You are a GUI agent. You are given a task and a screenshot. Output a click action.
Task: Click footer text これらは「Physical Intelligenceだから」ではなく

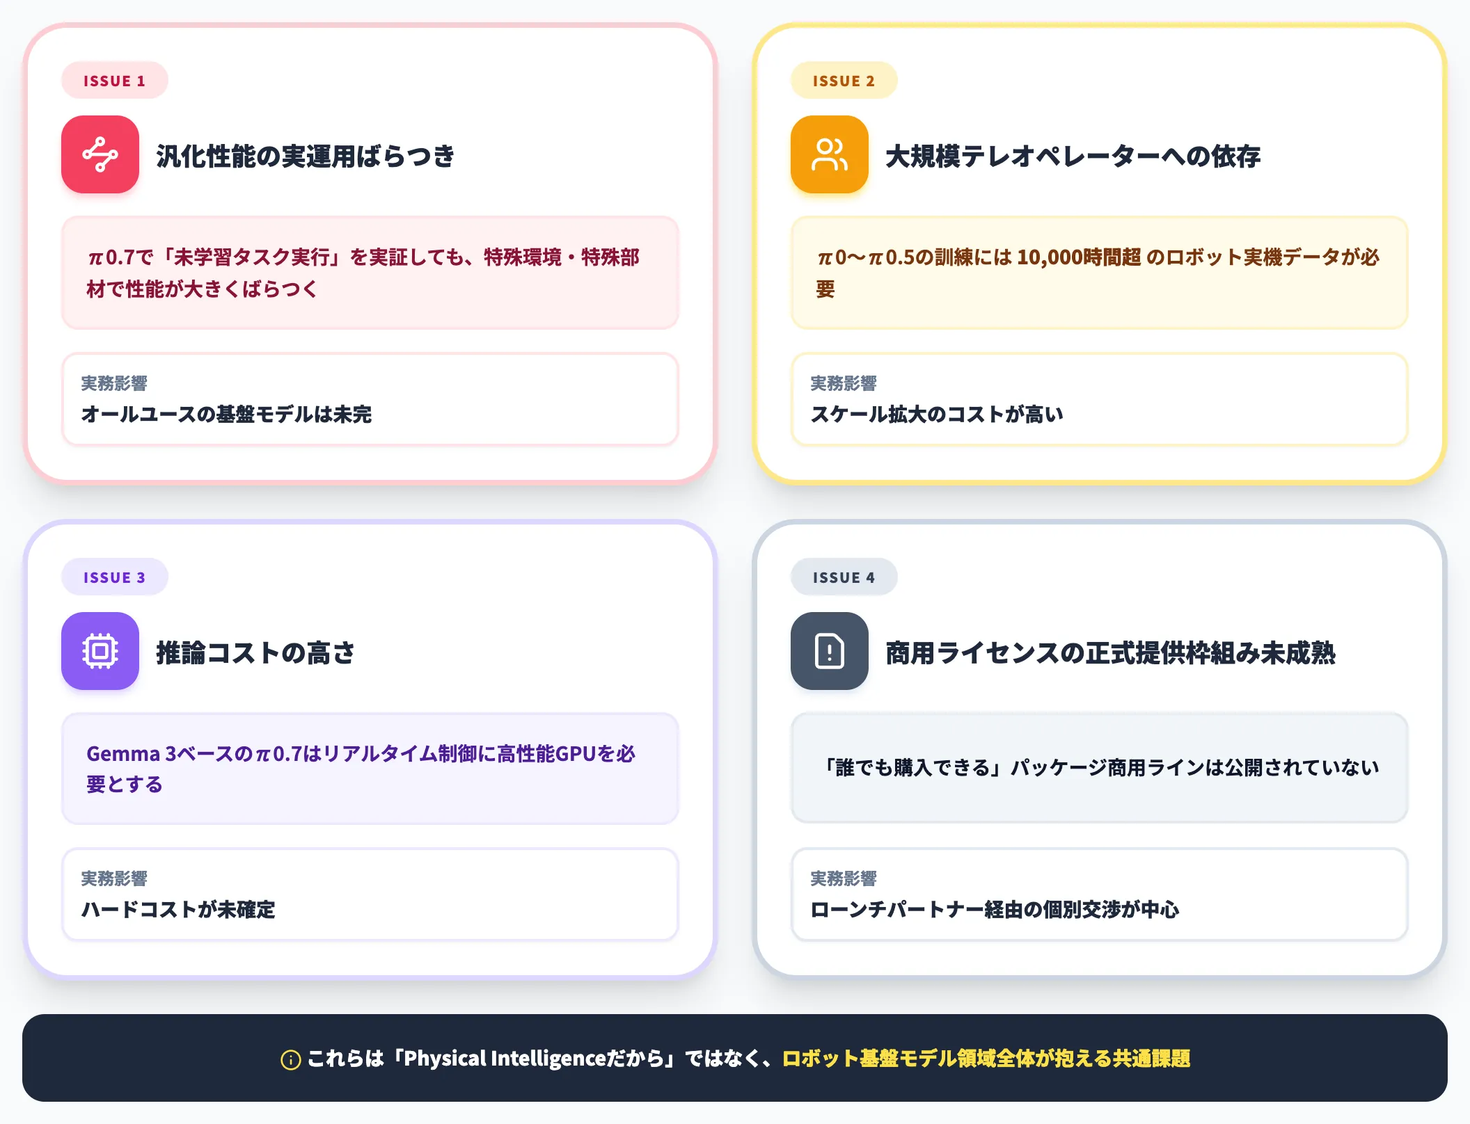tap(540, 1059)
